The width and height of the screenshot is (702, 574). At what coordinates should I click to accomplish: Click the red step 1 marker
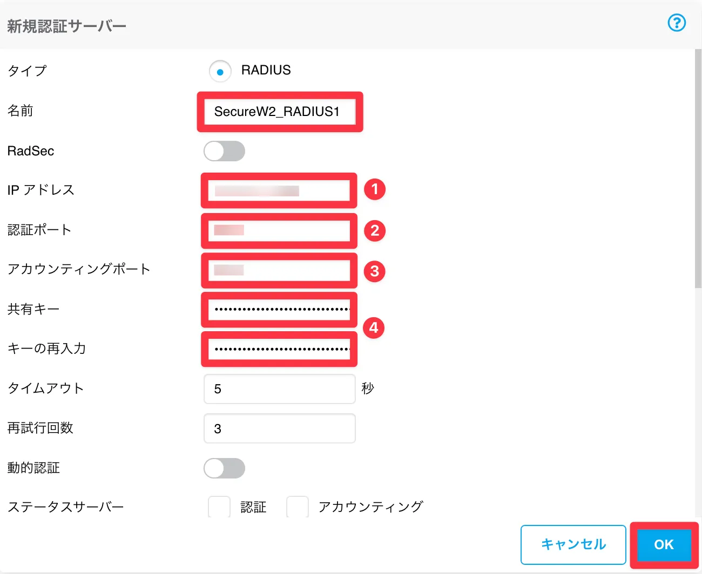375,189
